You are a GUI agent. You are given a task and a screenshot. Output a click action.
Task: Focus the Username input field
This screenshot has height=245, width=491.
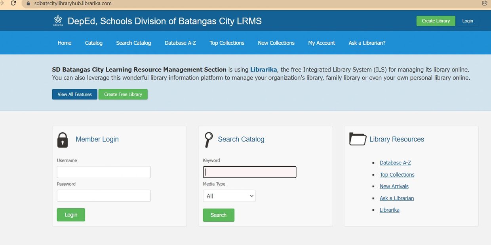[104, 172]
